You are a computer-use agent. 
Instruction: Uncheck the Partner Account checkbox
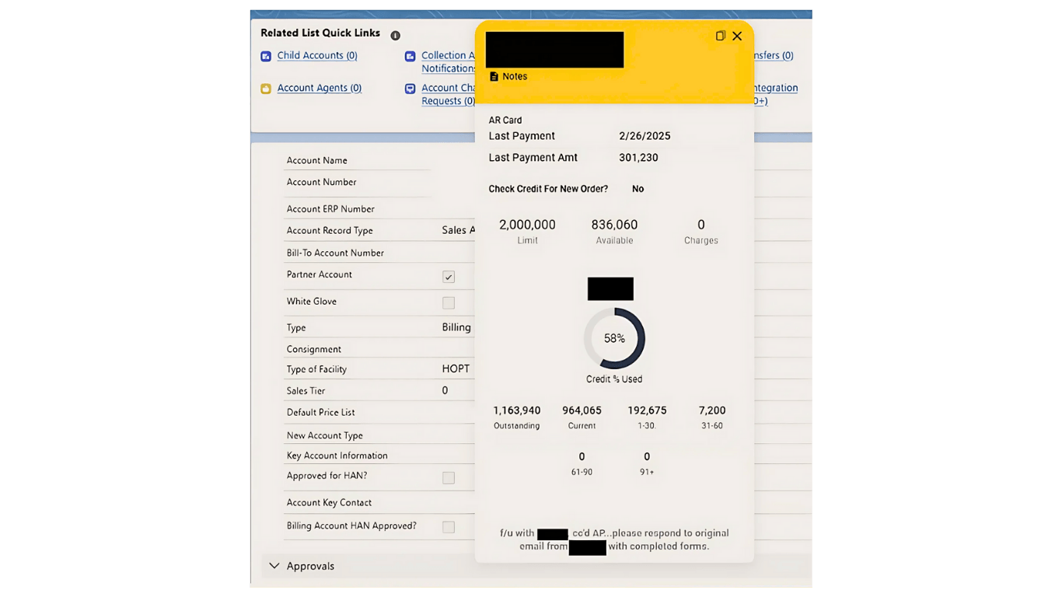click(x=449, y=277)
